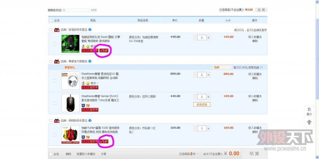Click 批量移入收藏夹 in the bottom bar

pos(86,154)
